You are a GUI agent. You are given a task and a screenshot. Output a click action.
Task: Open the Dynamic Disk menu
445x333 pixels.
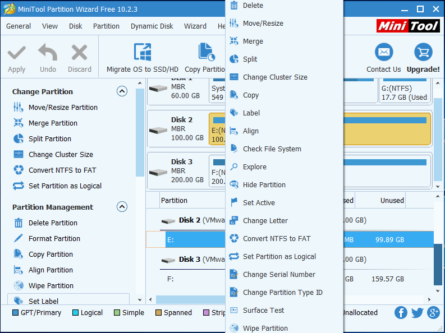[152, 26]
